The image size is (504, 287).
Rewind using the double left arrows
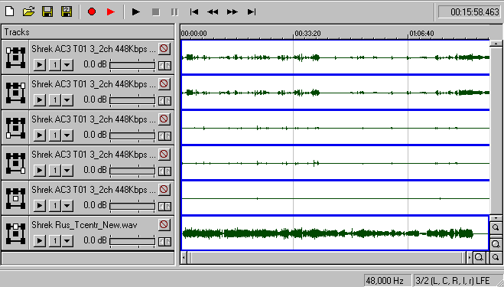pos(213,12)
